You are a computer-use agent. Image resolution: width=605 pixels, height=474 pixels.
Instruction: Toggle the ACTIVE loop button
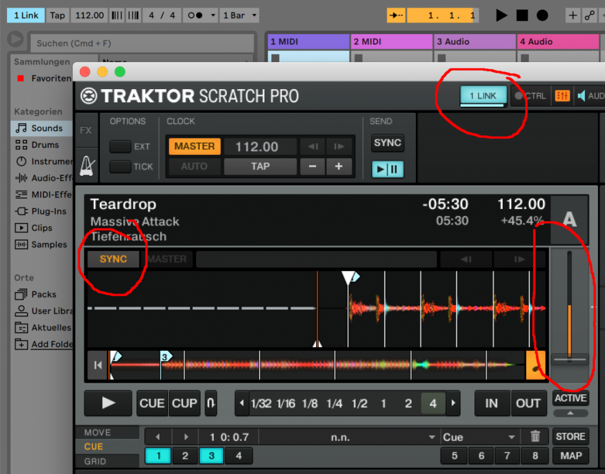(x=571, y=398)
